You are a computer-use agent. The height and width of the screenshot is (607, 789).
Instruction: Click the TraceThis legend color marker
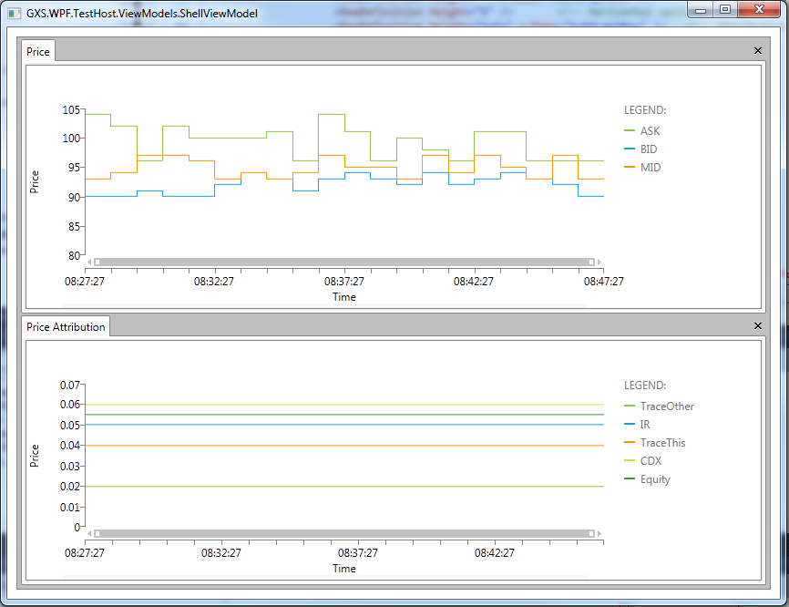629,442
